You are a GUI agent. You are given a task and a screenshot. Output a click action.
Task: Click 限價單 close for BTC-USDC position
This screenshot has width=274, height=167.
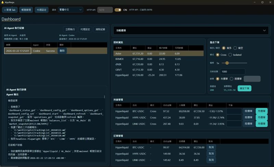(x=248, y=111)
